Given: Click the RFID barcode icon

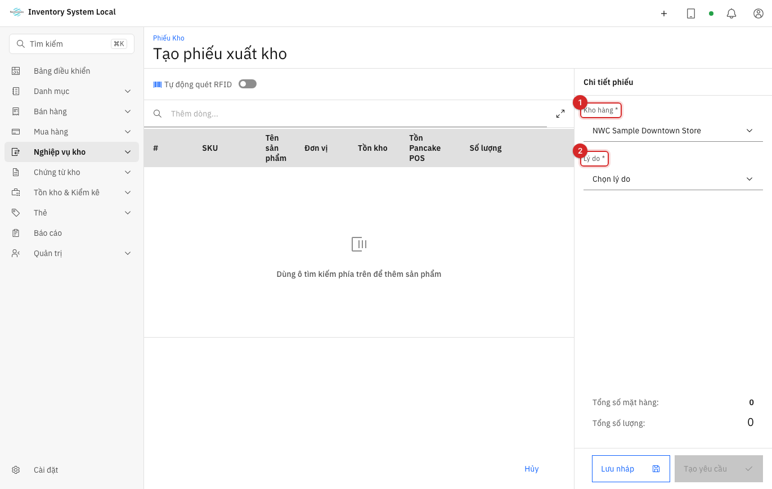Looking at the screenshot, I should (158, 84).
